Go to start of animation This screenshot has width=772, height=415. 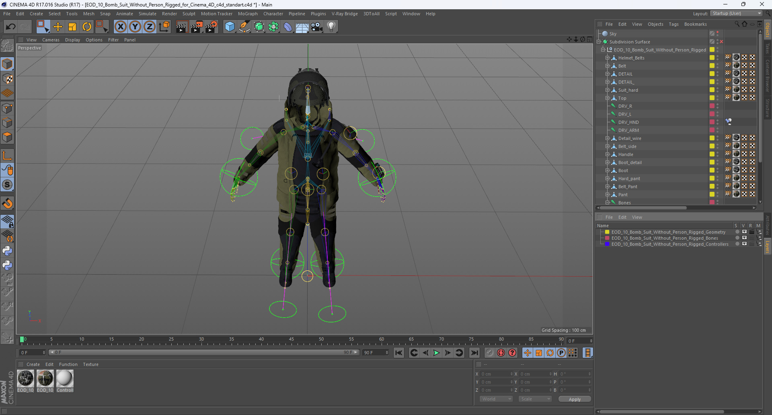pos(398,353)
